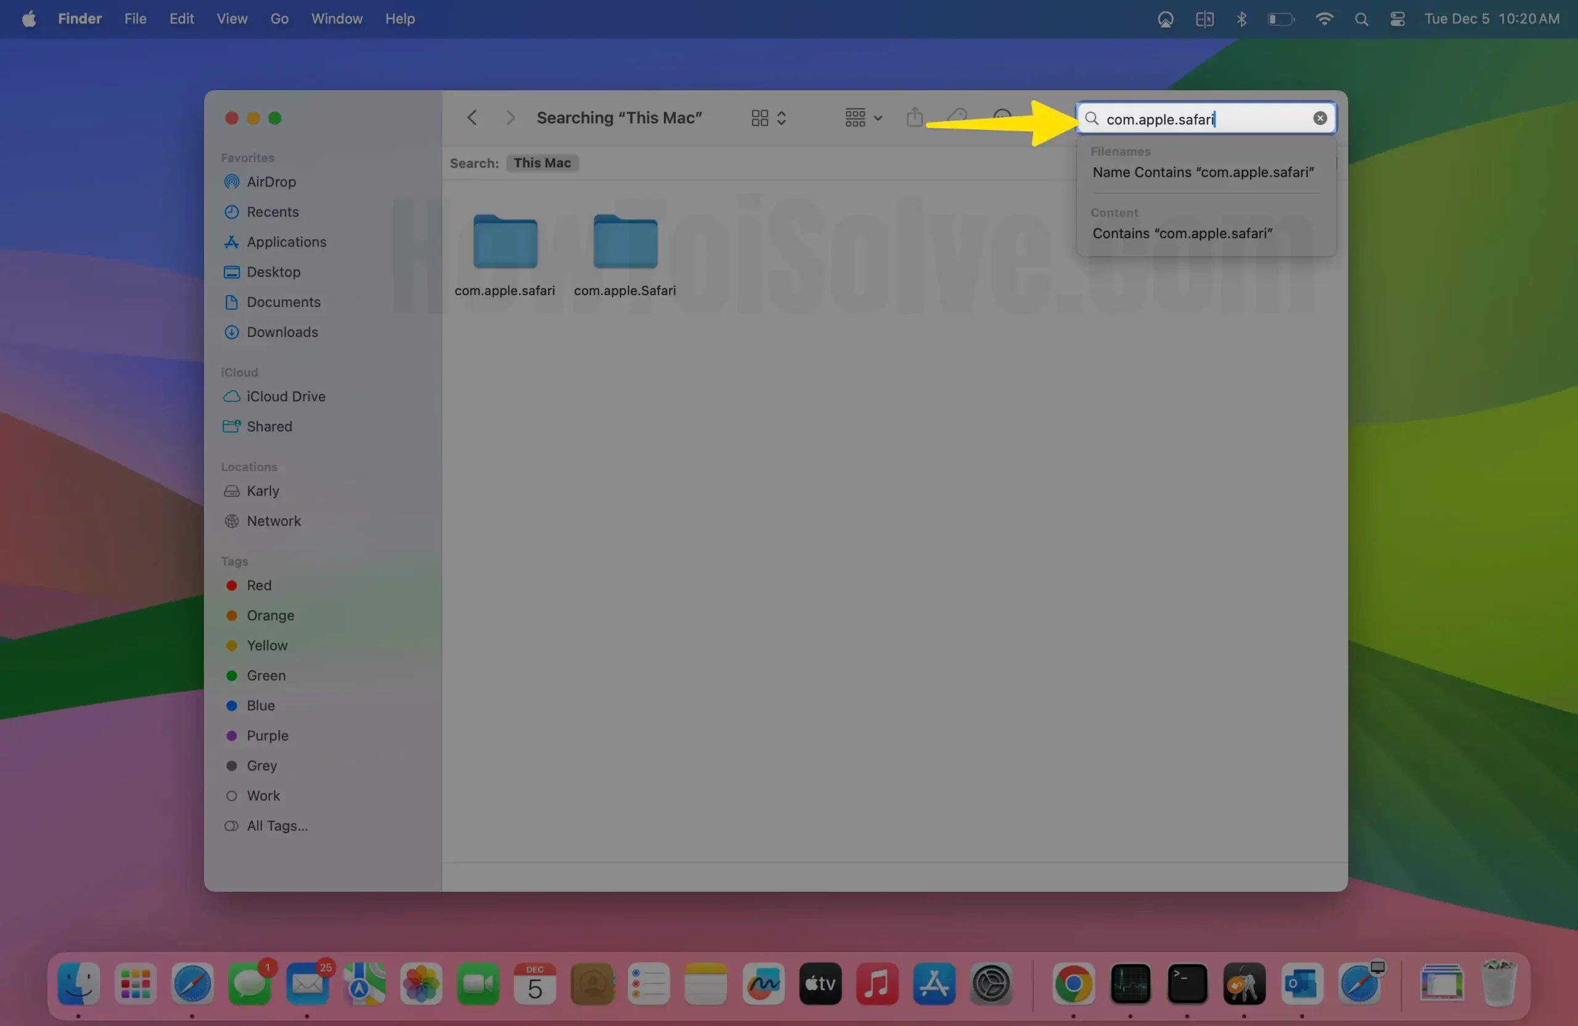Viewport: 1578px width, 1026px height.
Task: Open Spotlight search from the menu bar
Action: [x=1361, y=19]
